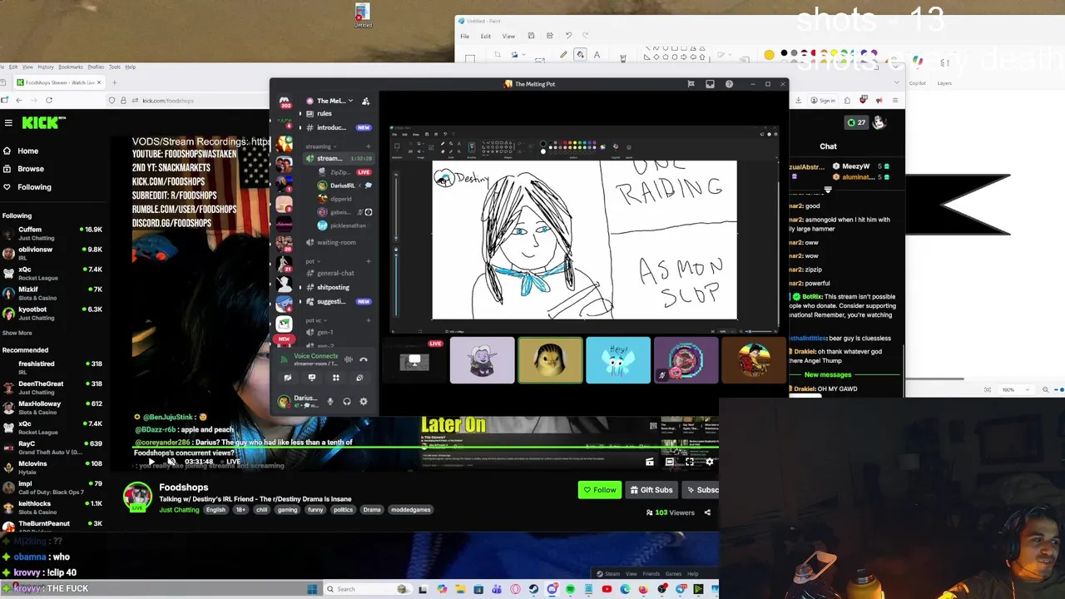Click undo arrow in Paint window
Viewport: 1065px width, 599px height.
[568, 36]
